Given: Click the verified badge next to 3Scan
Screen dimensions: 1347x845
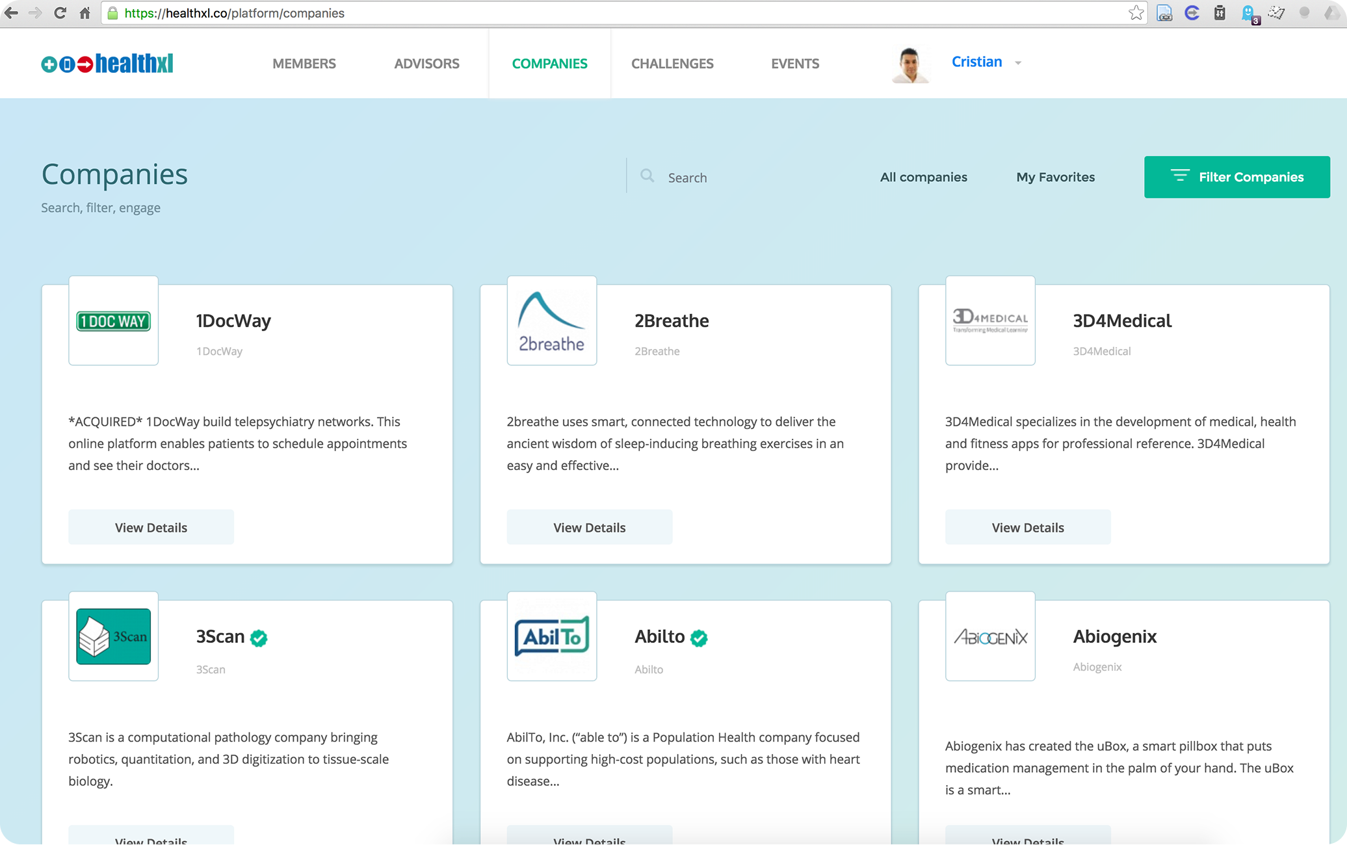Looking at the screenshot, I should (x=259, y=638).
